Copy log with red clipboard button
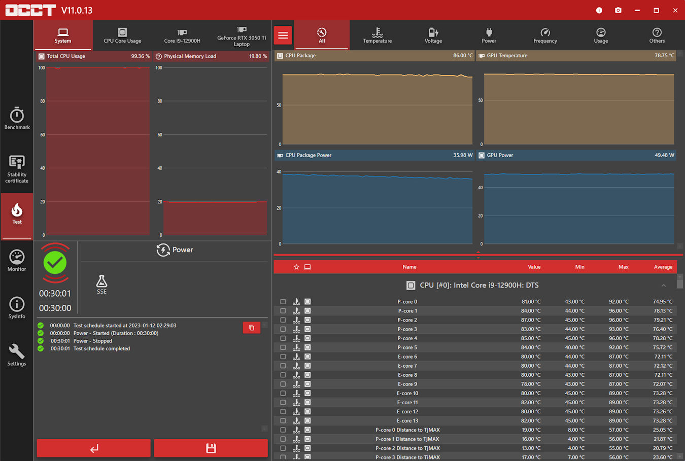The image size is (685, 461). click(x=252, y=328)
